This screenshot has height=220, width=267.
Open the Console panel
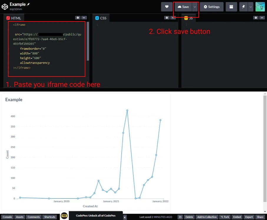tap(7, 217)
